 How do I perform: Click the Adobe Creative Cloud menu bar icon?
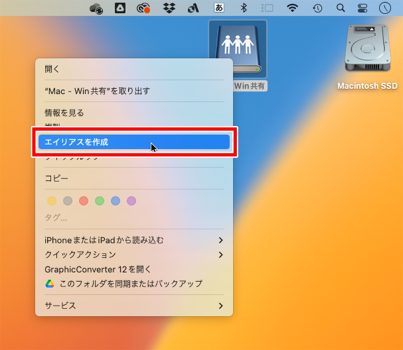coord(144,8)
